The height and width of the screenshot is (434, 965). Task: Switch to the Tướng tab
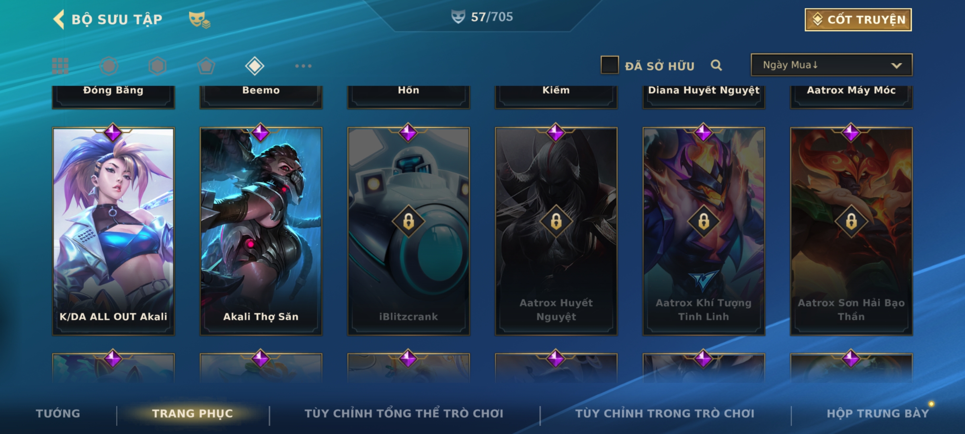58,414
